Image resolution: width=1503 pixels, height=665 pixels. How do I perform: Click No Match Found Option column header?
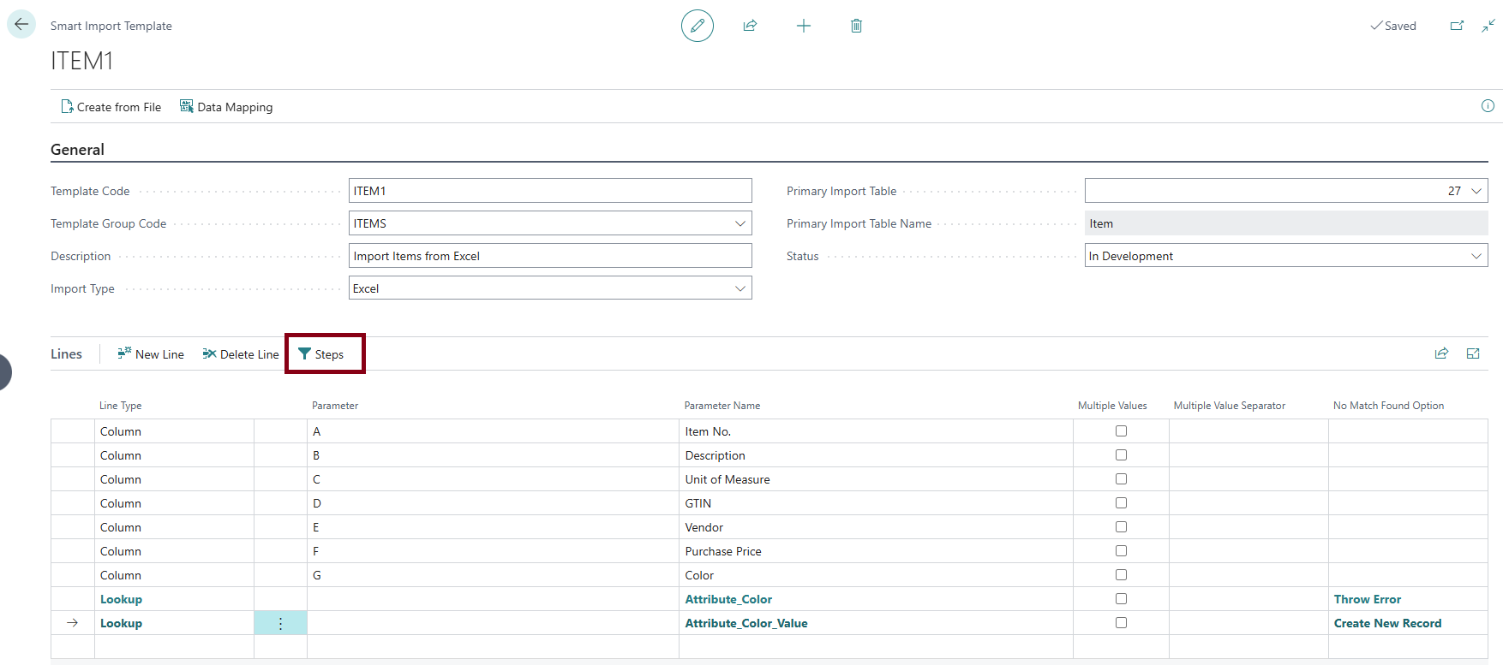(x=1388, y=406)
